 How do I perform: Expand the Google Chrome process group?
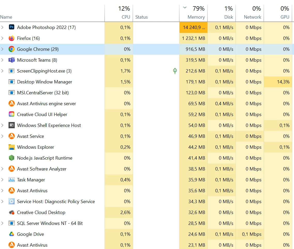[x=2, y=49]
